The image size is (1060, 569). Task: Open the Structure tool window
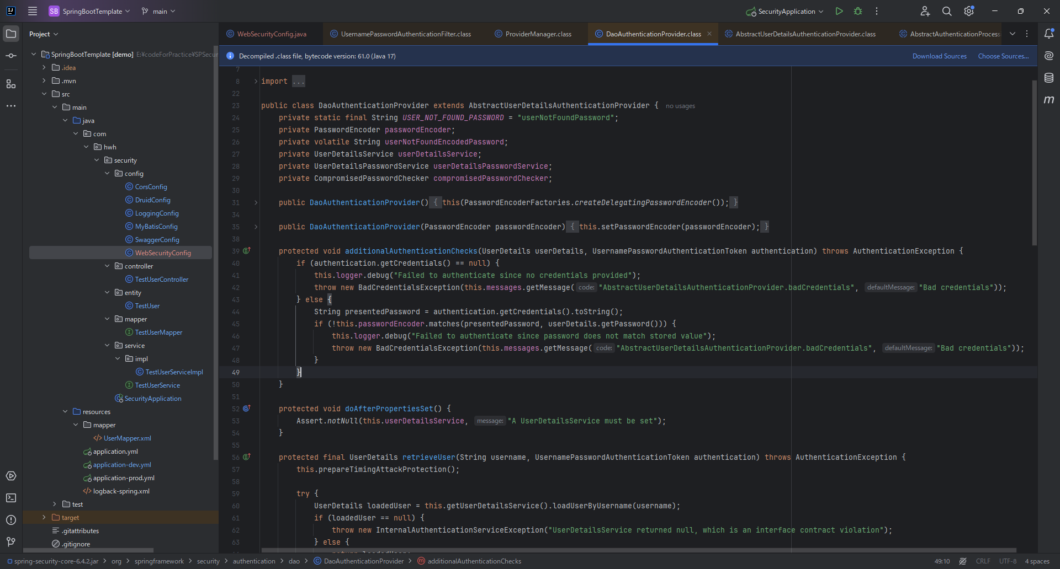click(11, 84)
